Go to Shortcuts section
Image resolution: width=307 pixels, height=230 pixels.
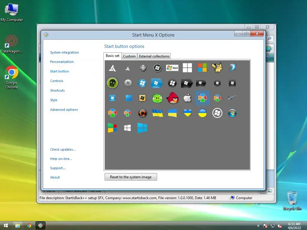point(57,90)
